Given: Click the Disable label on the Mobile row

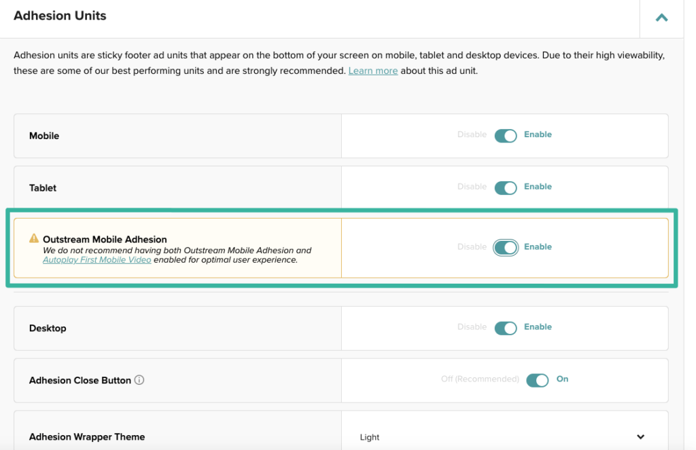Looking at the screenshot, I should point(472,135).
